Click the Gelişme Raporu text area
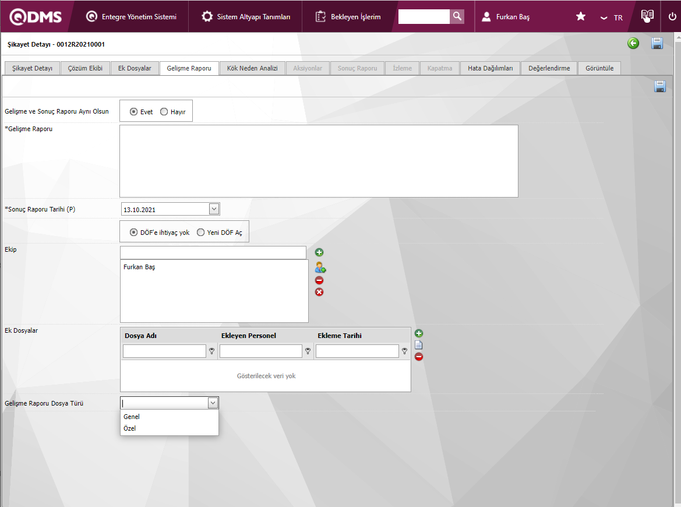The width and height of the screenshot is (681, 507). click(319, 161)
